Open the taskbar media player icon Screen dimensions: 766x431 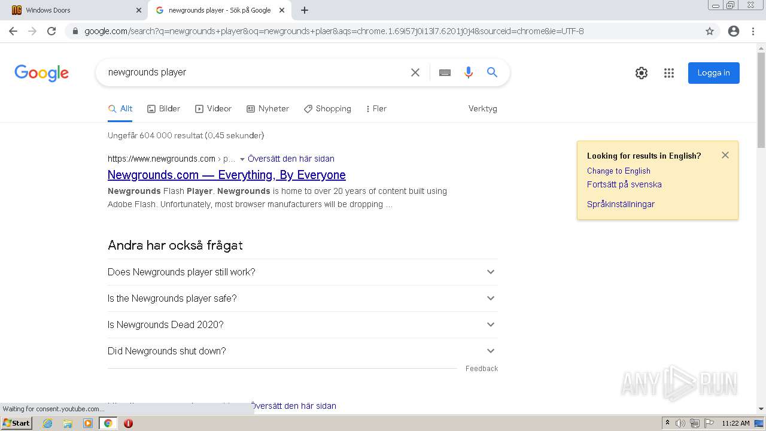click(x=88, y=423)
